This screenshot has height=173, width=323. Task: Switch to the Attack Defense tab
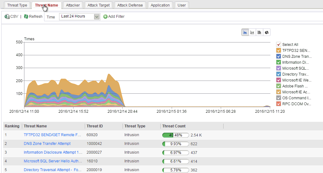[130, 5]
